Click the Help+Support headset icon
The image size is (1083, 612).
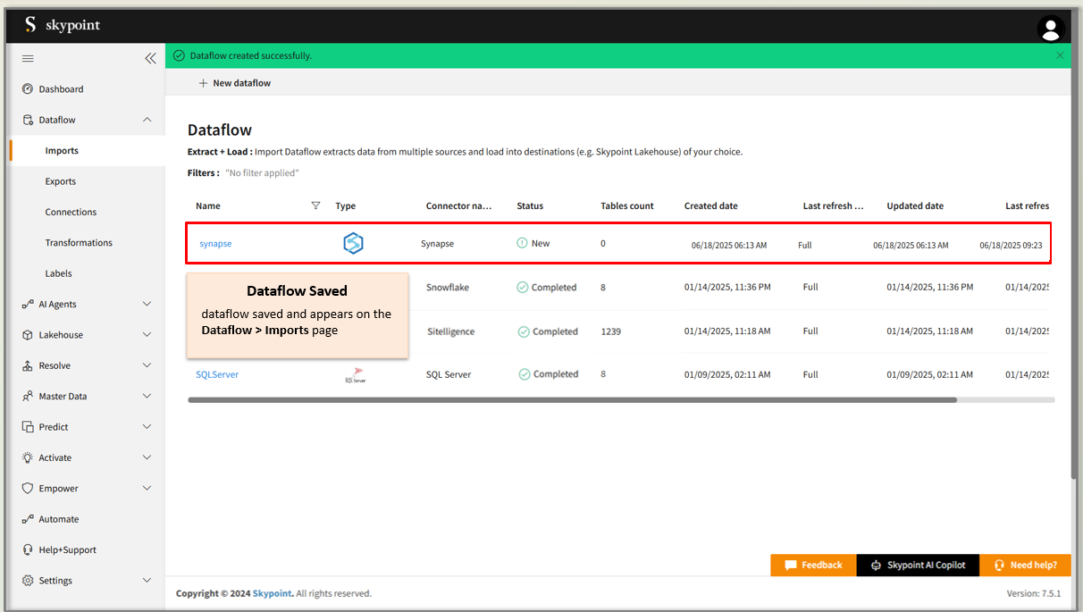pyautogui.click(x=28, y=549)
